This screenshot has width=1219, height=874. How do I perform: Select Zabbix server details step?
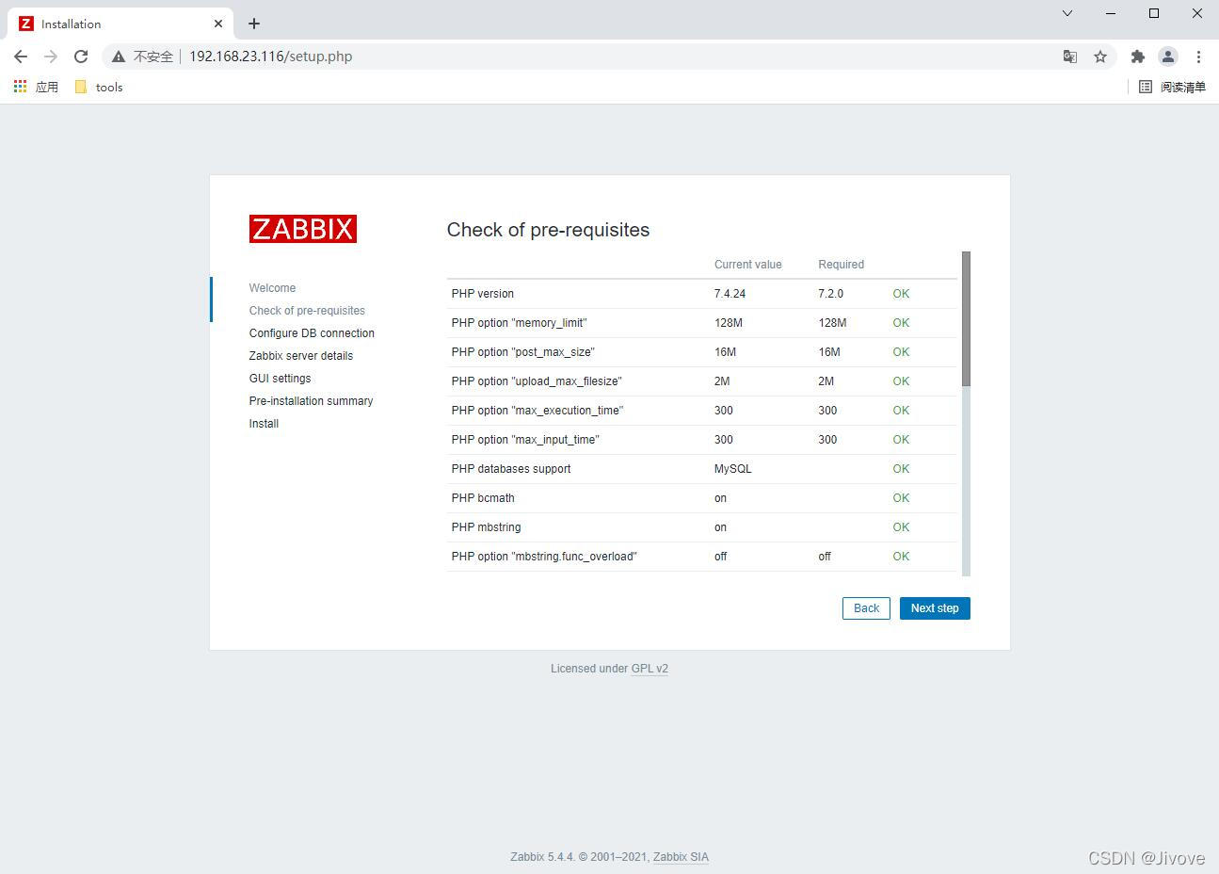[301, 356]
